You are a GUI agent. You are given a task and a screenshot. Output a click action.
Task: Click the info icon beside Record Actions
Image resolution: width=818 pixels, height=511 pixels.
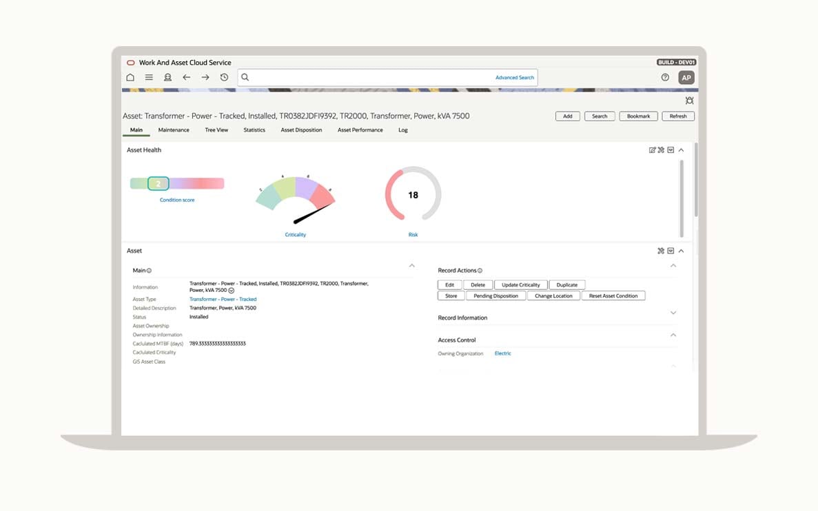(480, 271)
